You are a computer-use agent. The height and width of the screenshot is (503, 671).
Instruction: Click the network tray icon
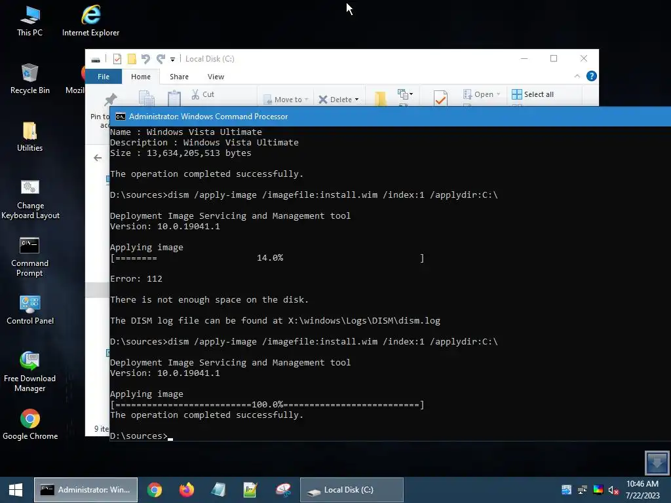click(582, 490)
